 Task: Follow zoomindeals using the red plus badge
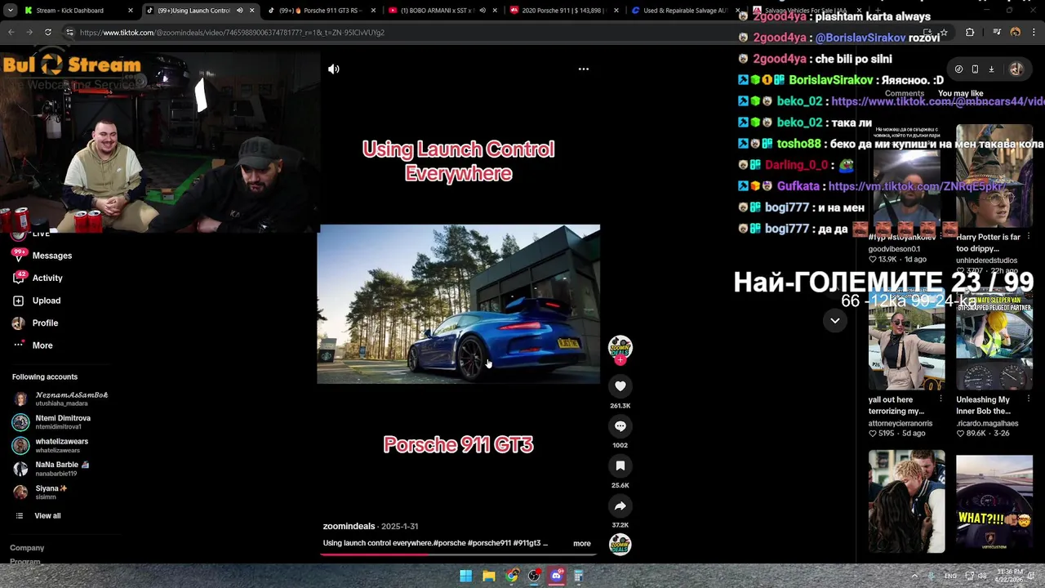pyautogui.click(x=620, y=360)
